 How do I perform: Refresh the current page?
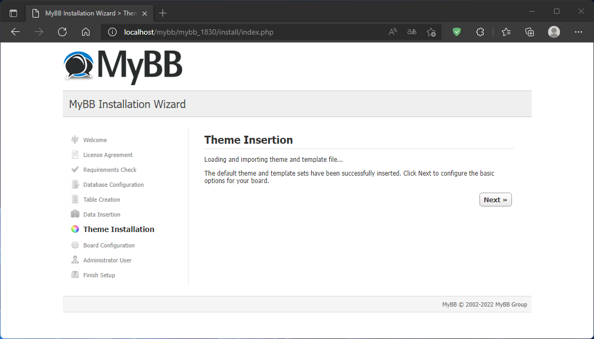(62, 32)
